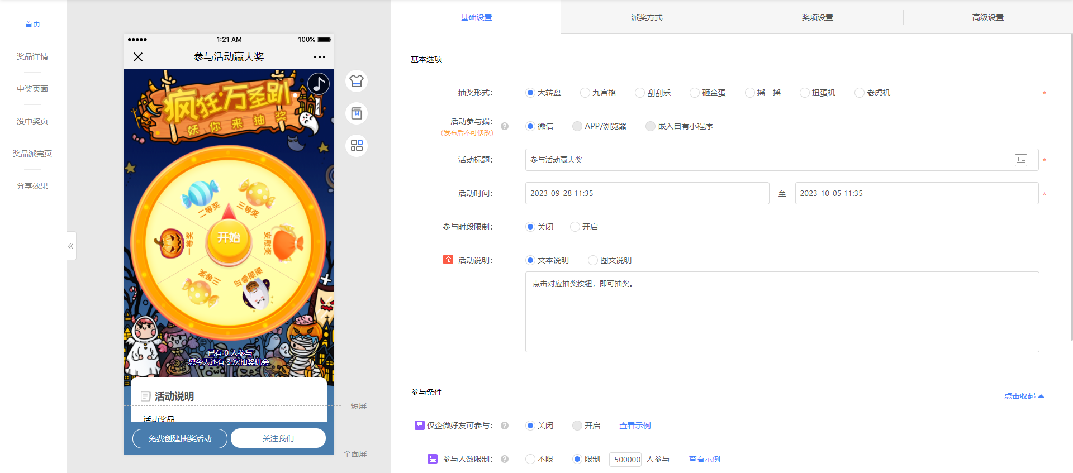
Task: Open 奖品派完页 in left sidebar
Action: [x=32, y=154]
